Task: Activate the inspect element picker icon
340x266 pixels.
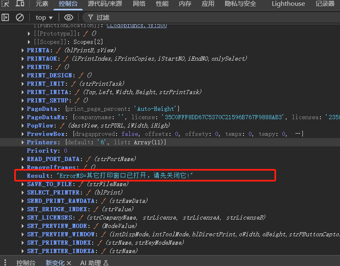Action: pyautogui.click(x=5, y=3)
